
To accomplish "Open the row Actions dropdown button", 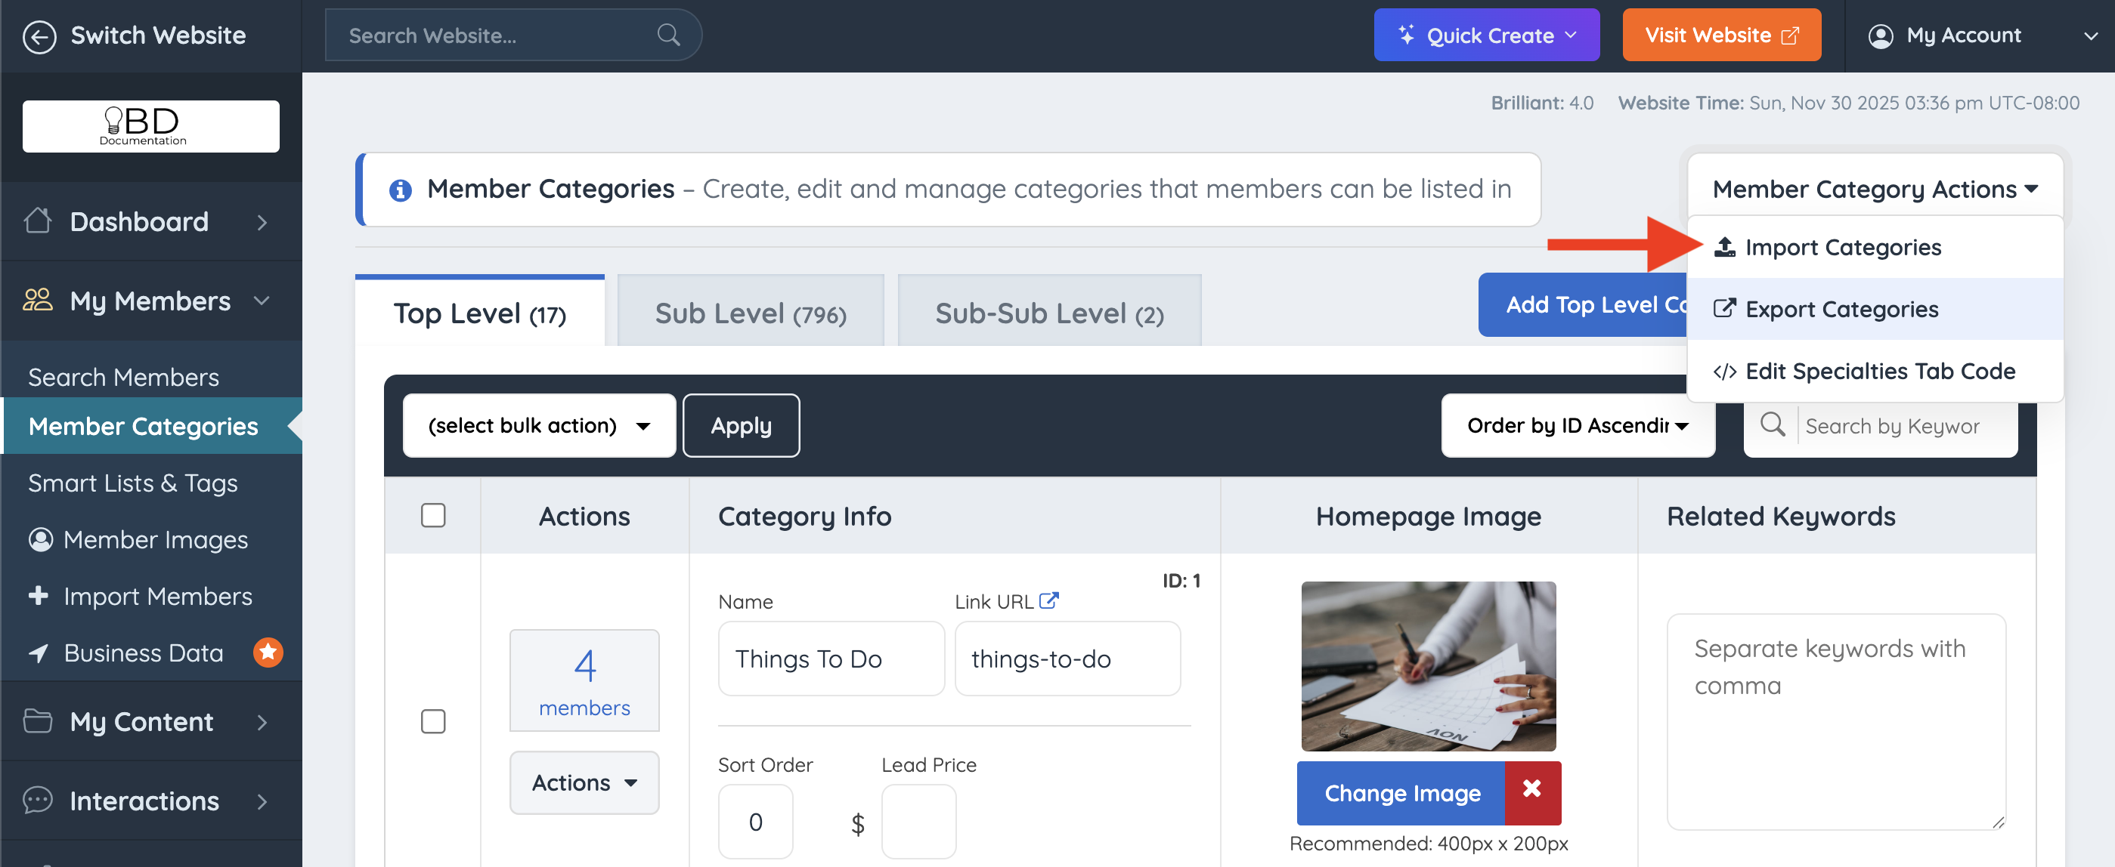I will click(584, 782).
